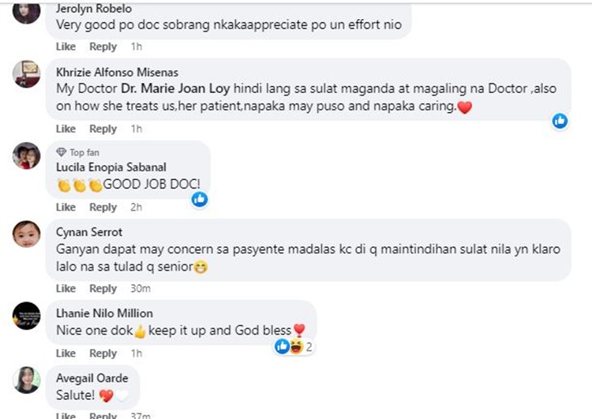The height and width of the screenshot is (419, 592).
Task: Open reactions on Lhanie Nilo Million's comment
Action: tap(294, 346)
